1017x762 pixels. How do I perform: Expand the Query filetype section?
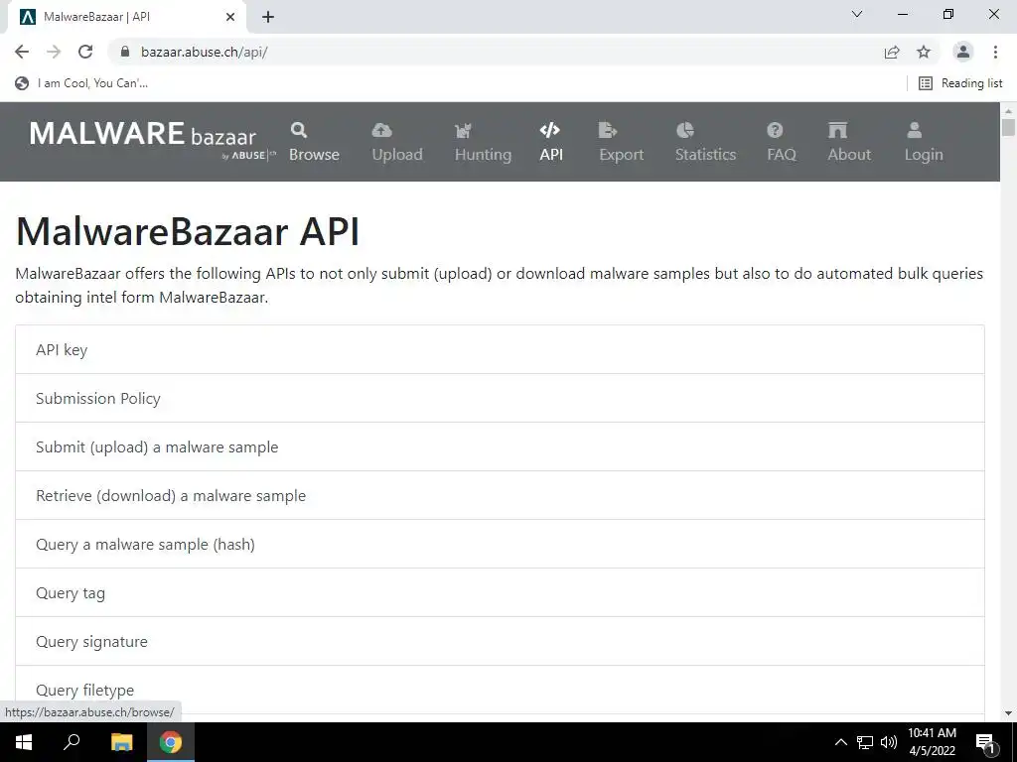501,691
